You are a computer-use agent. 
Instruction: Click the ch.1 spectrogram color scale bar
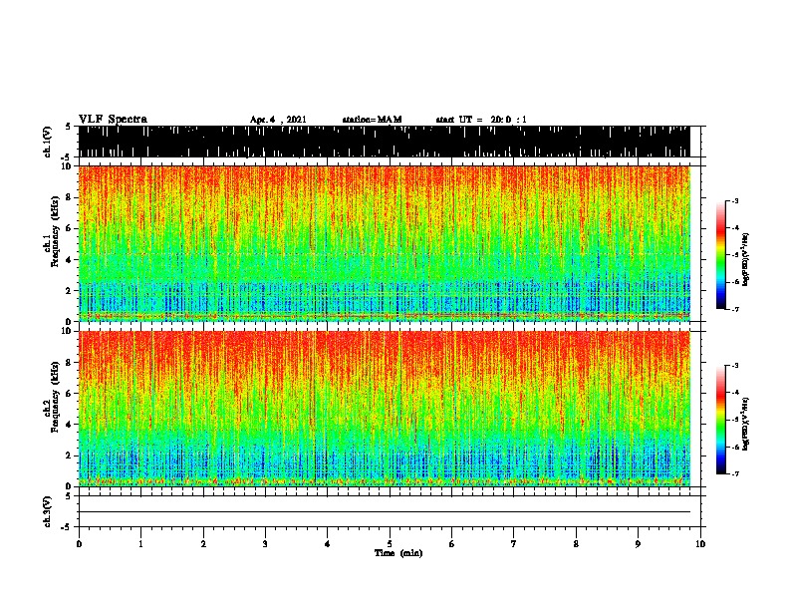[720, 255]
